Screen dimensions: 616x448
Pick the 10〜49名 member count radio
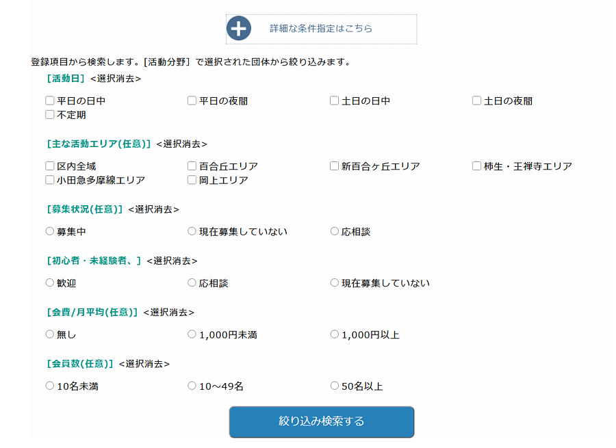pos(192,386)
